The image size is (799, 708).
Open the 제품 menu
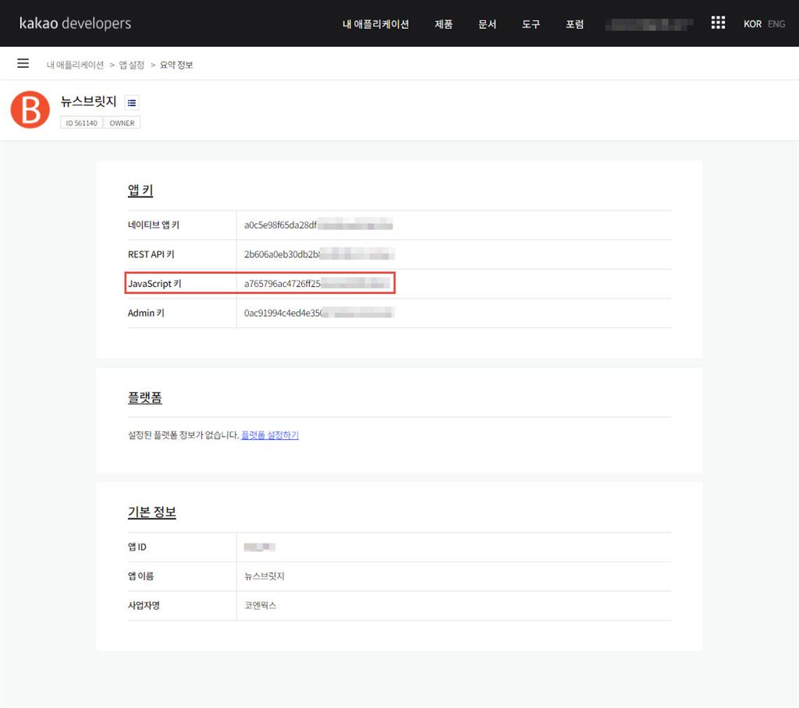tap(443, 24)
